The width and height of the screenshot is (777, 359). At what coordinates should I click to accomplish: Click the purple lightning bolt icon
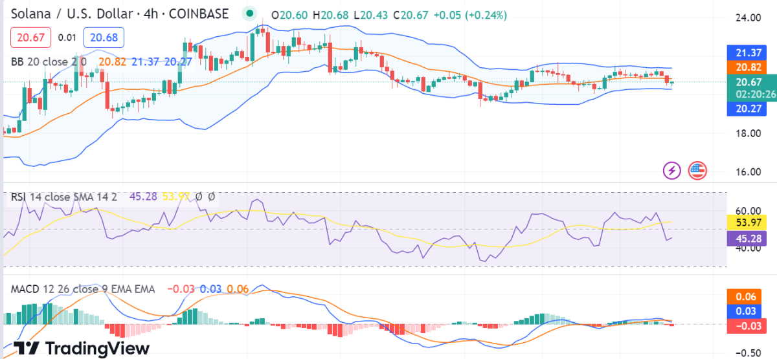click(671, 171)
